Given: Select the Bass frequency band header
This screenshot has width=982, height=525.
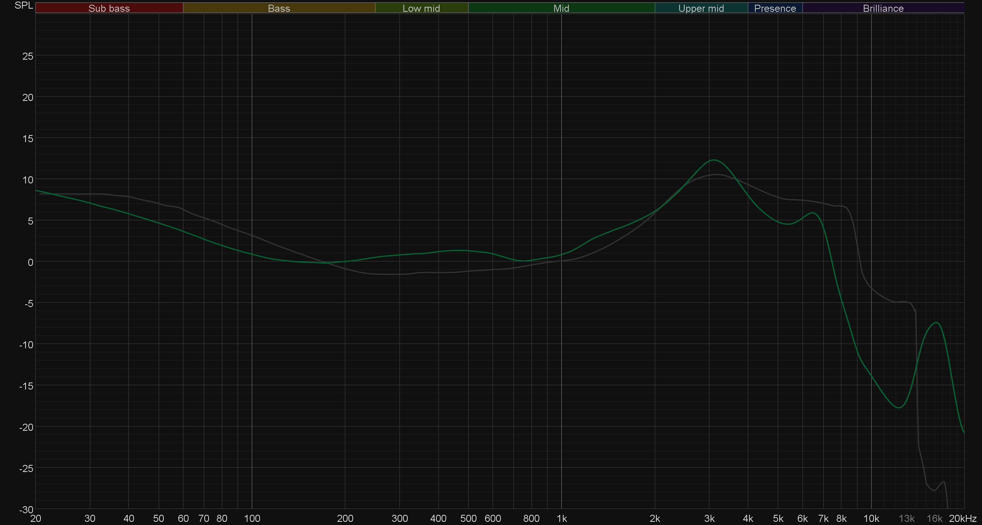Looking at the screenshot, I should (x=279, y=8).
